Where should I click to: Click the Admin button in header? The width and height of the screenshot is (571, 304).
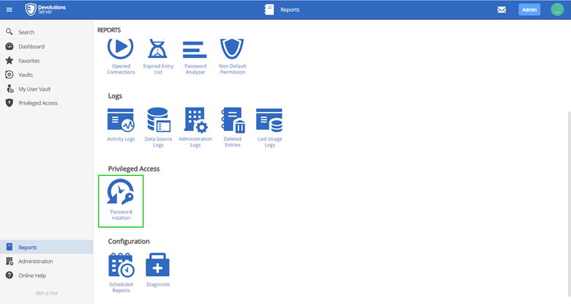[x=529, y=10]
